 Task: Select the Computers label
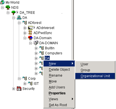tap(54, 53)
